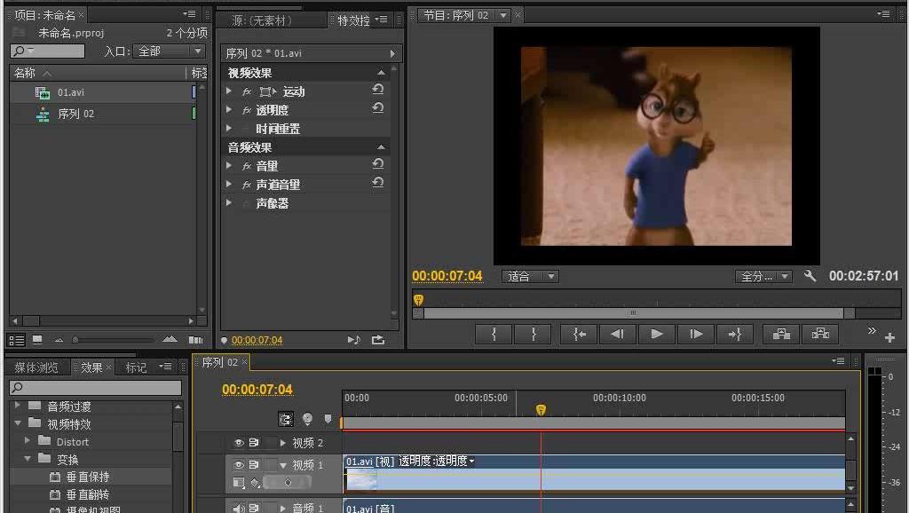The height and width of the screenshot is (513, 909).
Task: Switch to the 源:(无素材) tab
Action: click(262, 21)
